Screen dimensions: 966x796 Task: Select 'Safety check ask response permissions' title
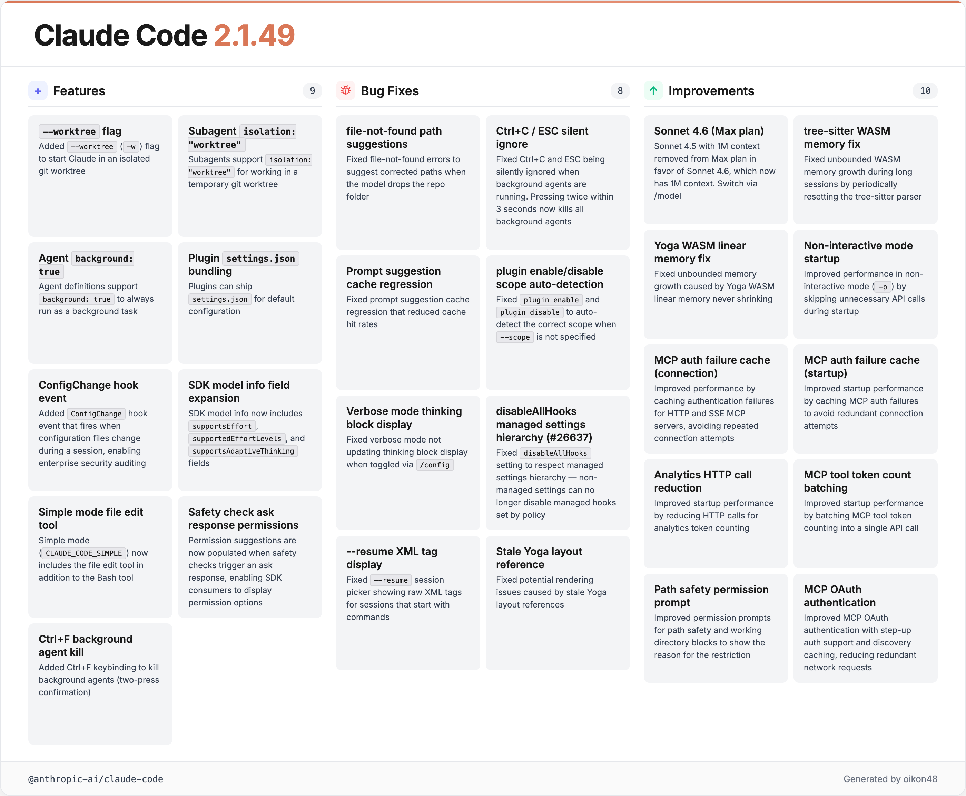pos(243,518)
